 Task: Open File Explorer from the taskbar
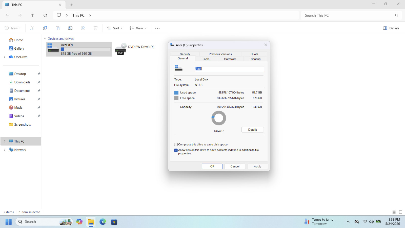click(x=91, y=222)
